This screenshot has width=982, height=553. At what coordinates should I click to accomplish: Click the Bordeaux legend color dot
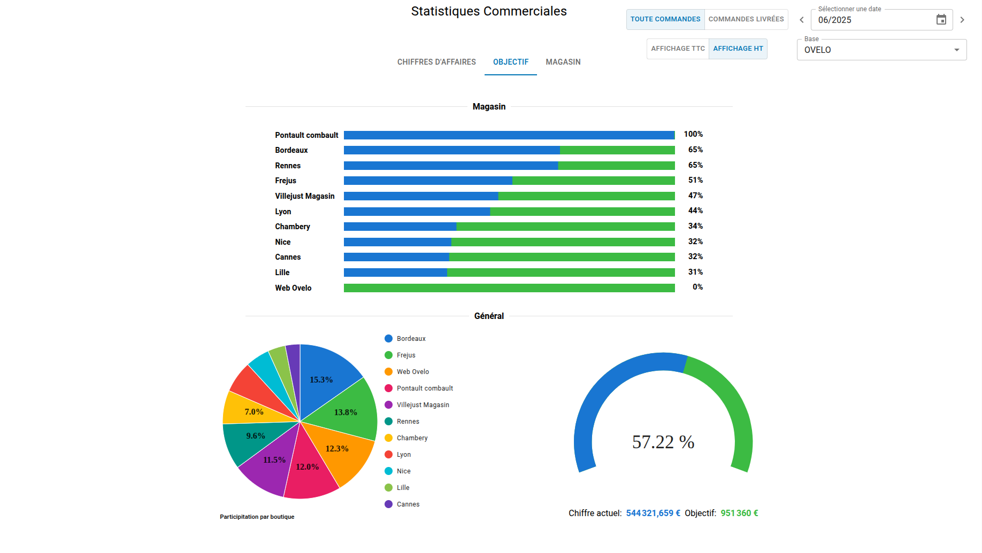tap(388, 338)
